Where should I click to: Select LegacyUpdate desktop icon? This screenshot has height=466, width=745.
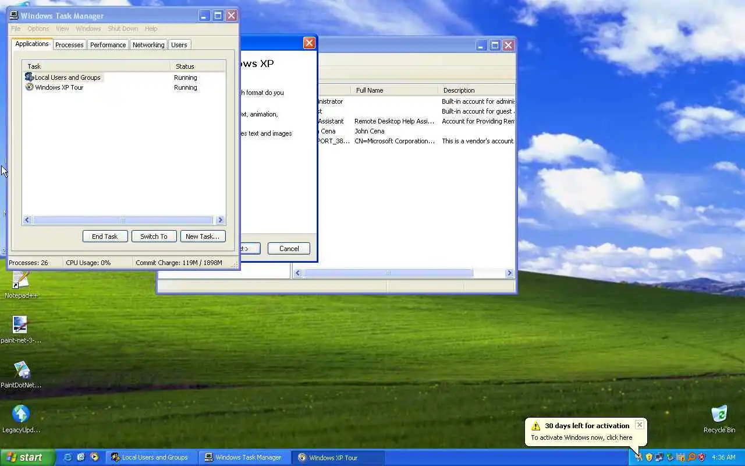point(21,414)
